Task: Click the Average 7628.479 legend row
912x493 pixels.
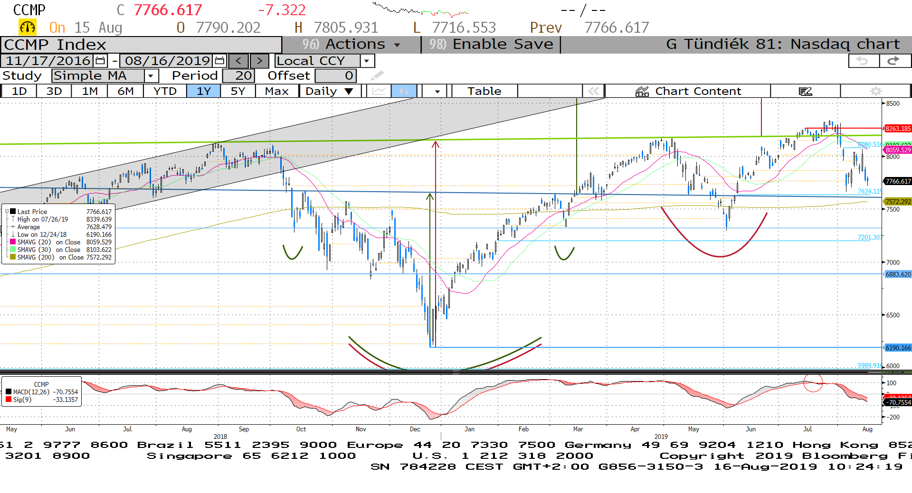Action: [x=61, y=227]
